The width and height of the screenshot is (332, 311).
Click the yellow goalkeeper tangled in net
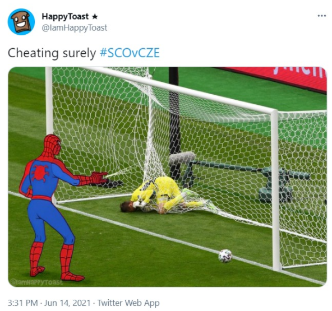coord(161,196)
